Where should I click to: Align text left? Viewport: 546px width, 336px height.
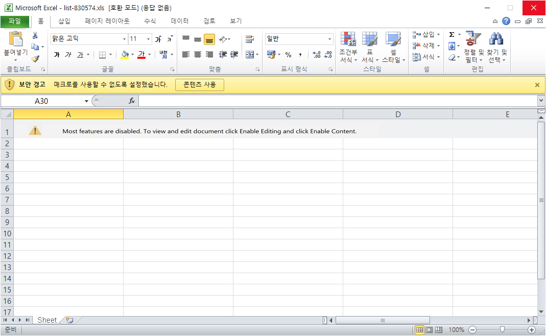(186, 55)
